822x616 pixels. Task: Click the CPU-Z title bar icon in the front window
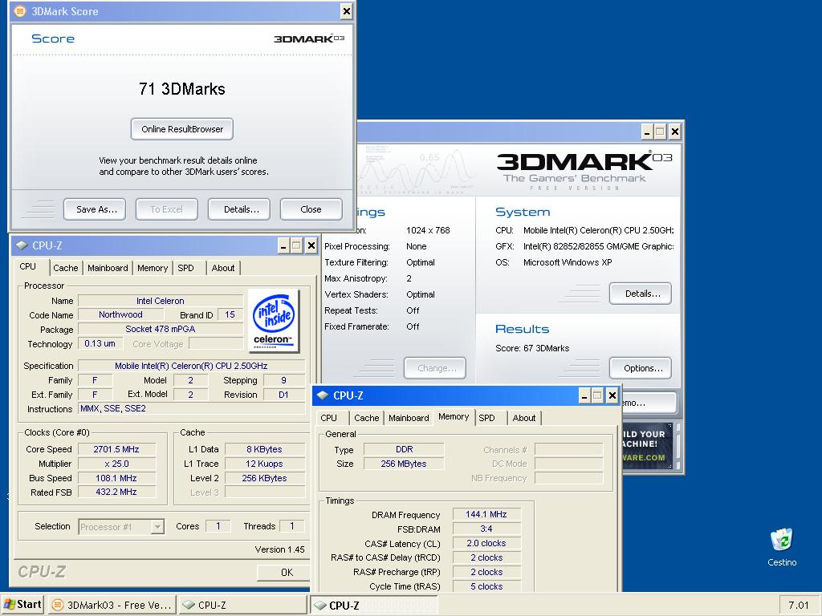[x=323, y=395]
